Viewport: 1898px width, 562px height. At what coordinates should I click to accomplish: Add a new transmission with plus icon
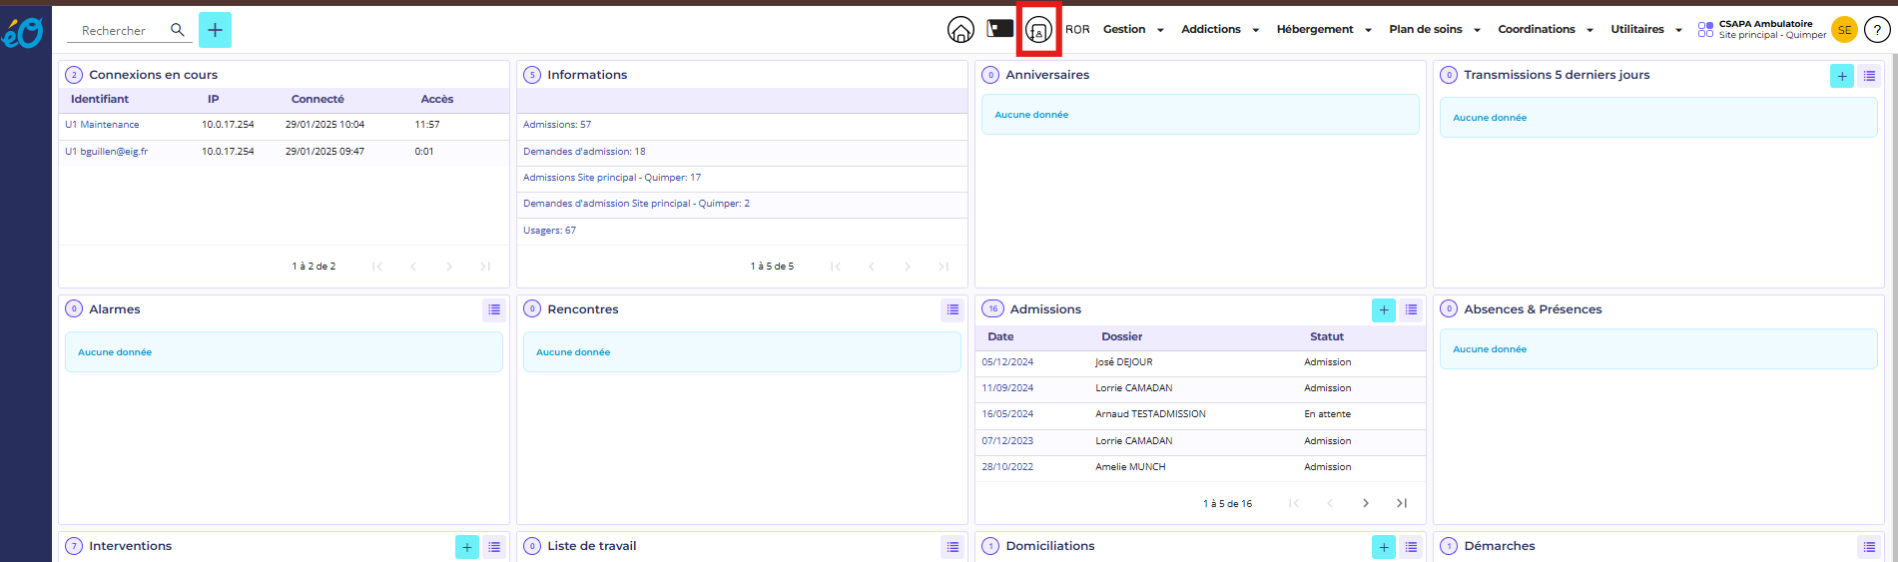[x=1841, y=76]
